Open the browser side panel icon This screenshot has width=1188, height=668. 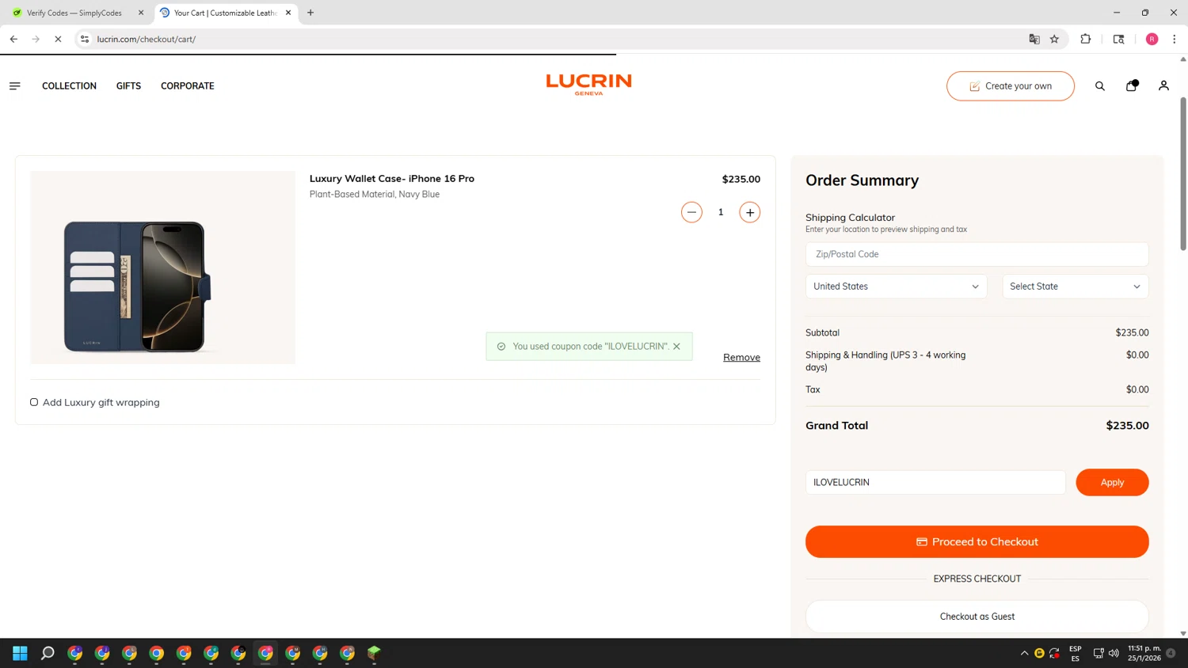[x=1118, y=39]
